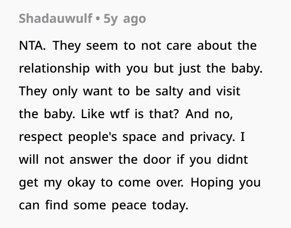Image resolution: width=291 pixels, height=228 pixels.
Task: Open Shadauwulf's user profile
Action: (55, 19)
